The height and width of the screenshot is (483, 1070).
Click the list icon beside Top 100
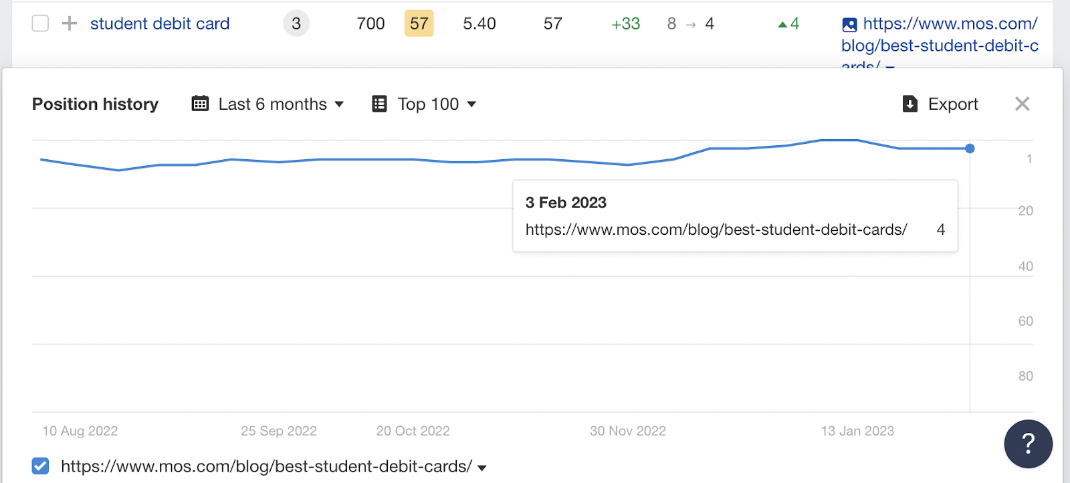(x=379, y=104)
